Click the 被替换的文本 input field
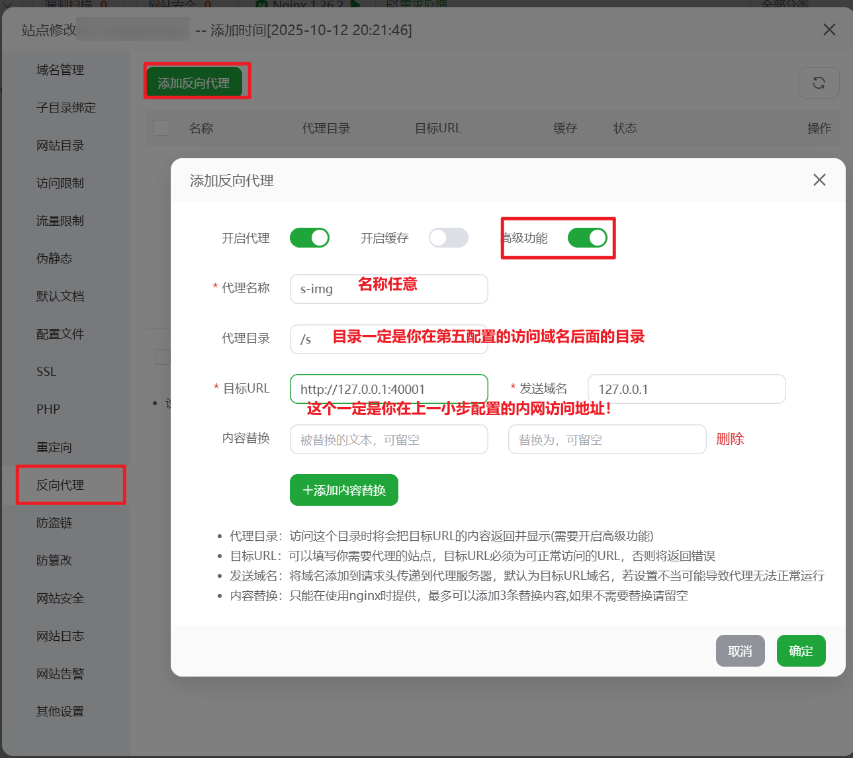 click(x=388, y=440)
